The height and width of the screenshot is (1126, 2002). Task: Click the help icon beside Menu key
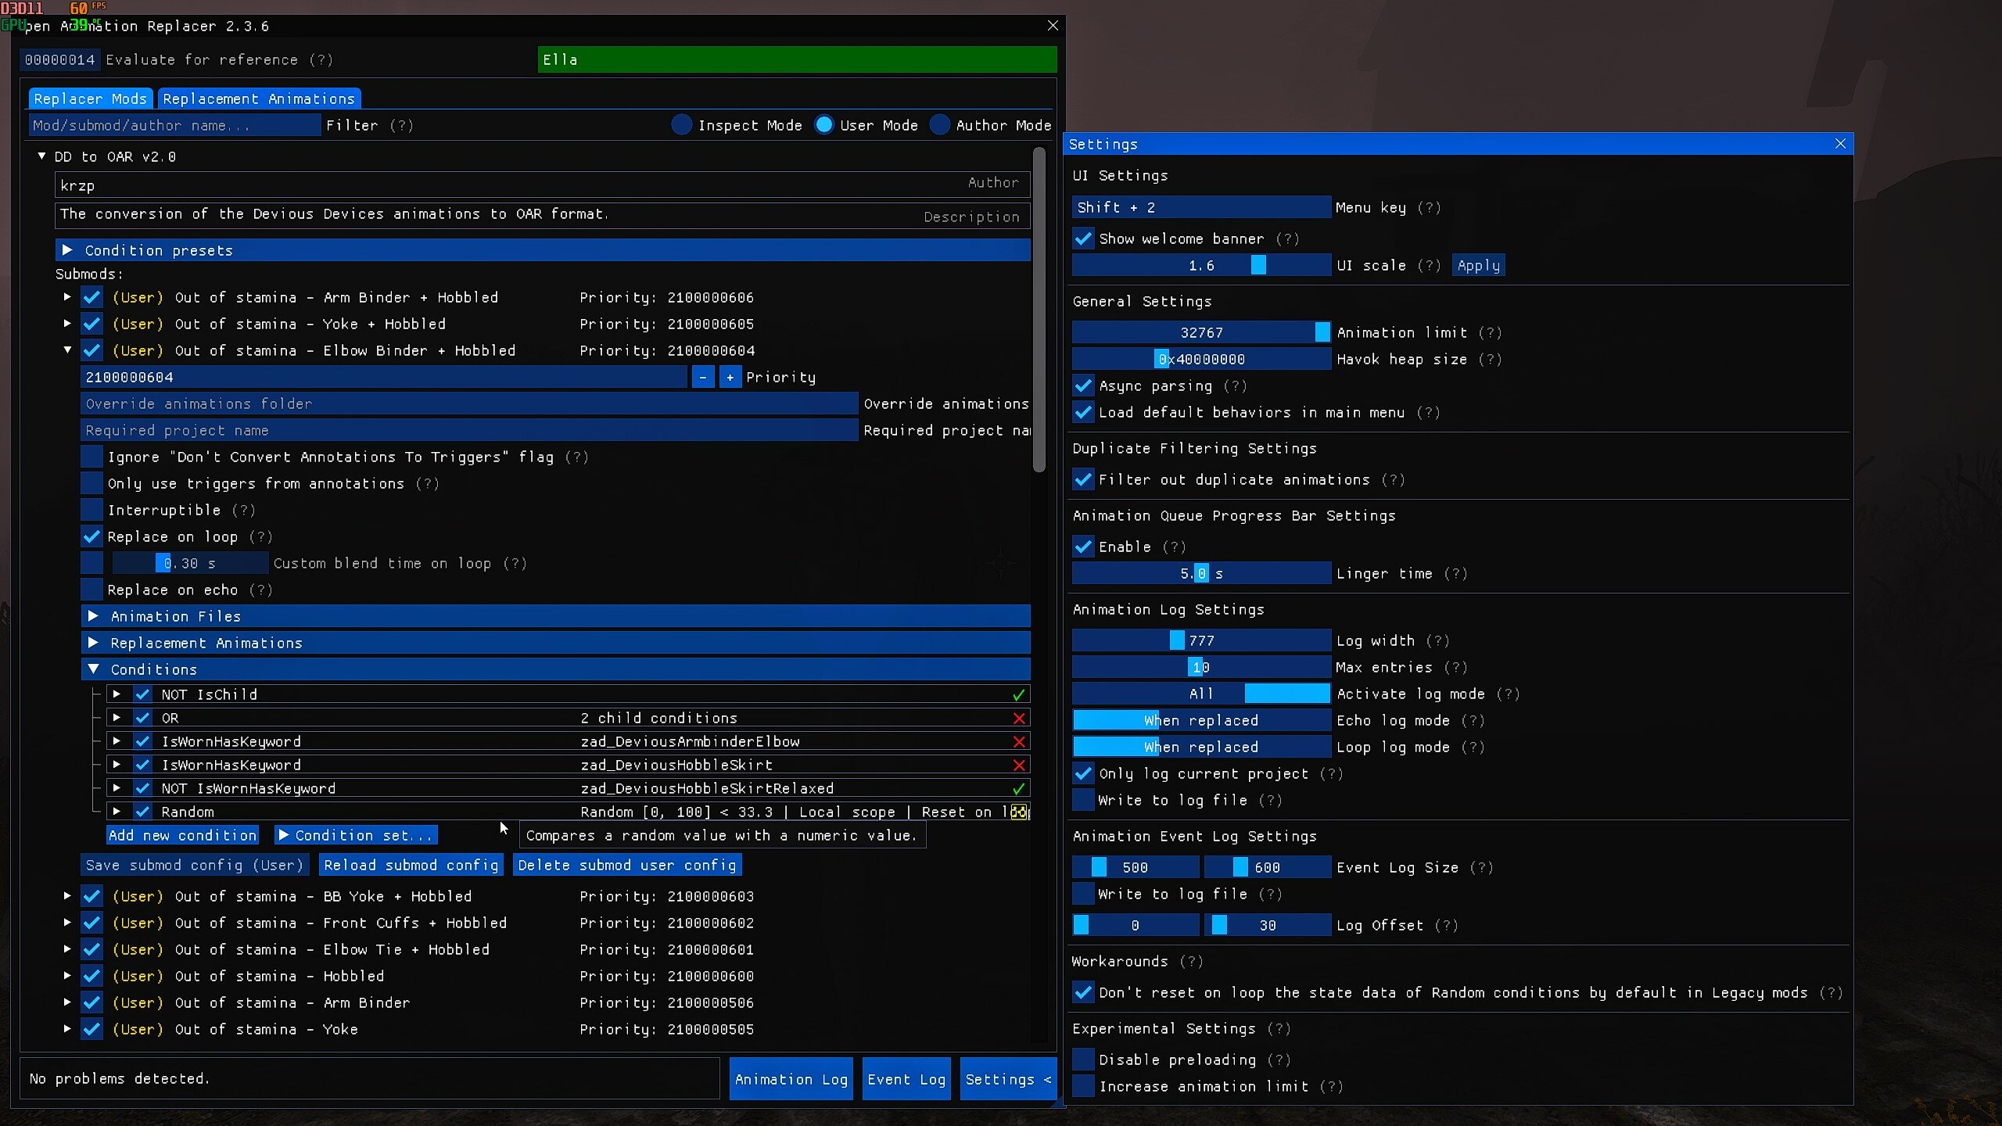pos(1430,207)
